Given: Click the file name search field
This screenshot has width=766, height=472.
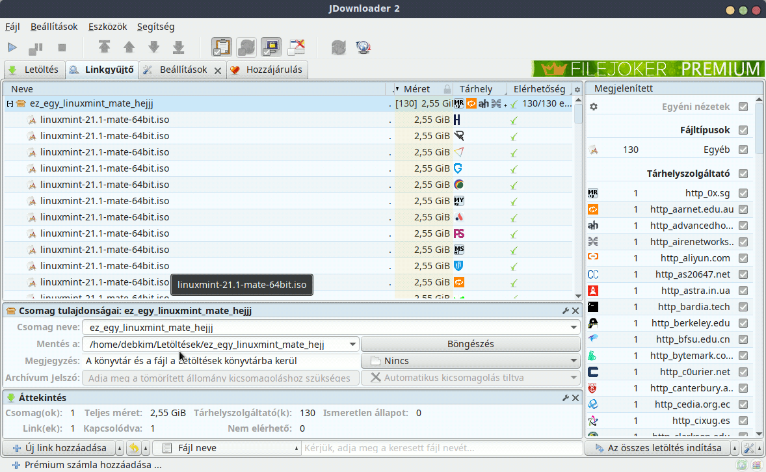Looking at the screenshot, I should [442, 448].
